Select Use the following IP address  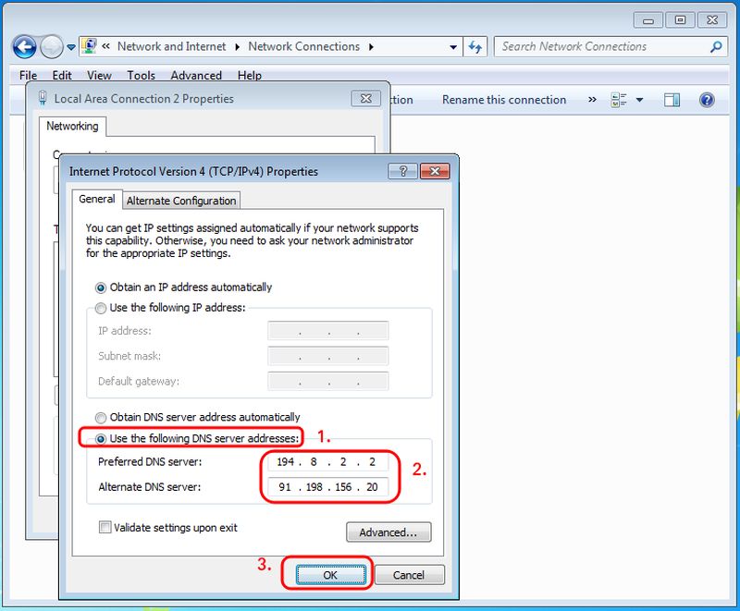(102, 308)
